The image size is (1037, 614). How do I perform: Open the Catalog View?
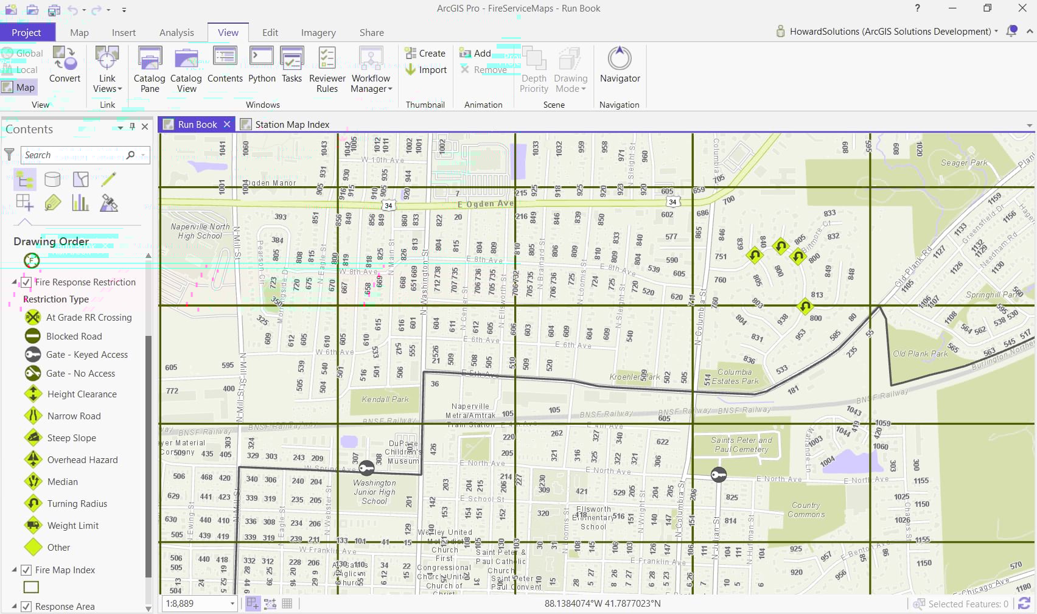click(x=186, y=70)
